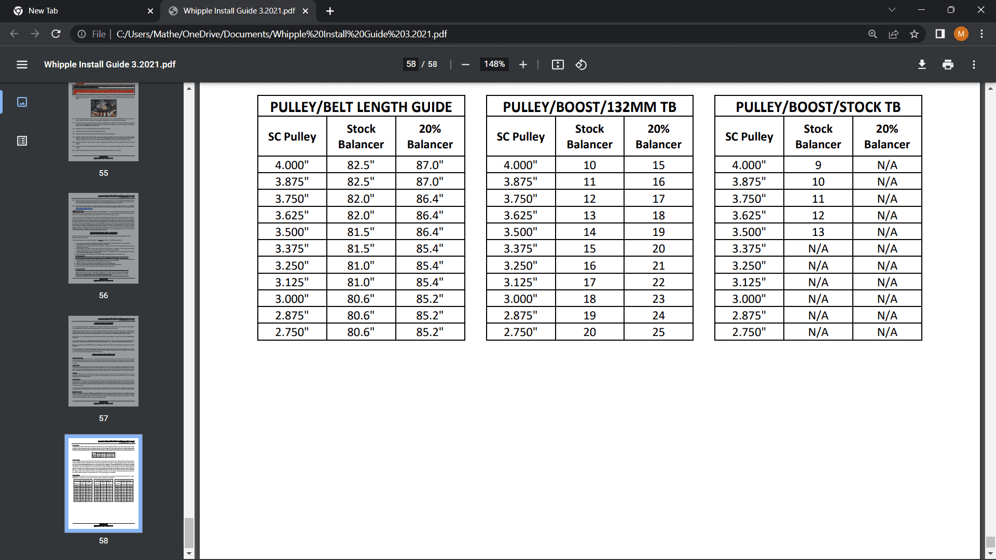Click the Whipple Install Guide 3.2021.pdf title
Screen dimensions: 996x560
tap(110, 64)
